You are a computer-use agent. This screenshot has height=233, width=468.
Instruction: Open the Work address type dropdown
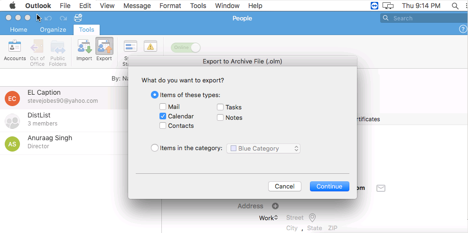269,218
